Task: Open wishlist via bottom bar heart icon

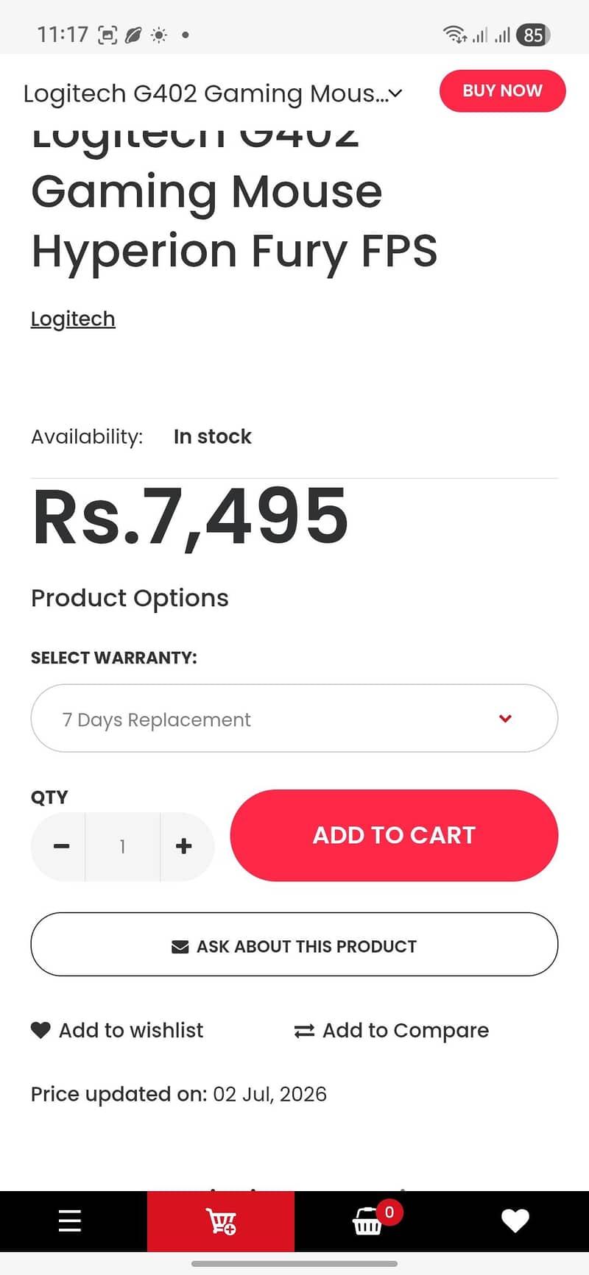Action: [x=515, y=1221]
